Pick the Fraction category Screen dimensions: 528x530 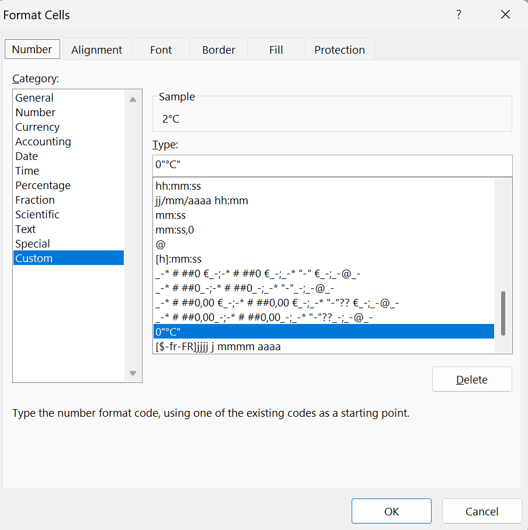click(69, 200)
